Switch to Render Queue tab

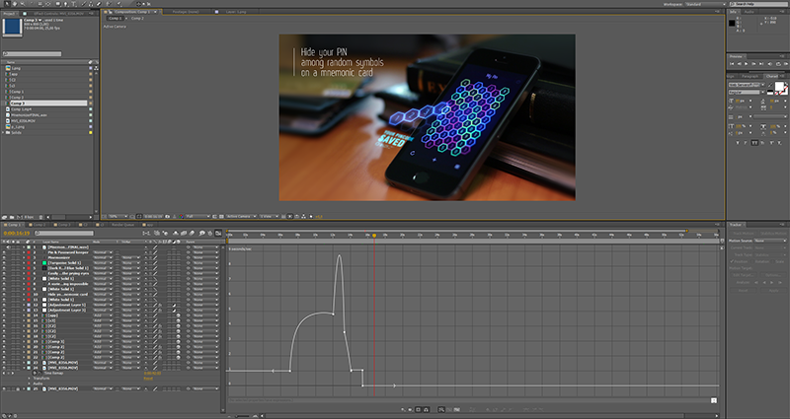(x=122, y=225)
